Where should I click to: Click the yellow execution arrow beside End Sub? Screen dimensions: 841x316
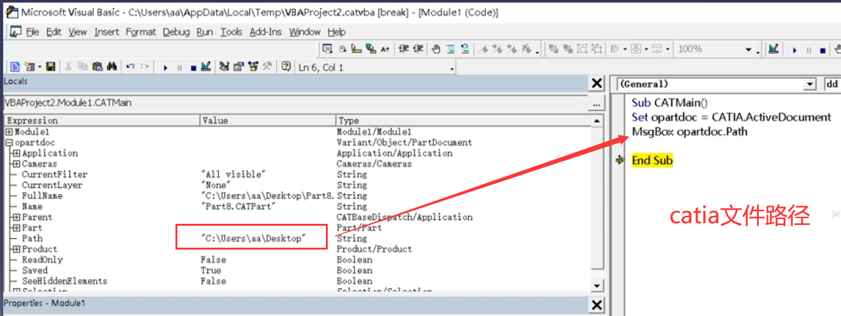[x=620, y=161]
